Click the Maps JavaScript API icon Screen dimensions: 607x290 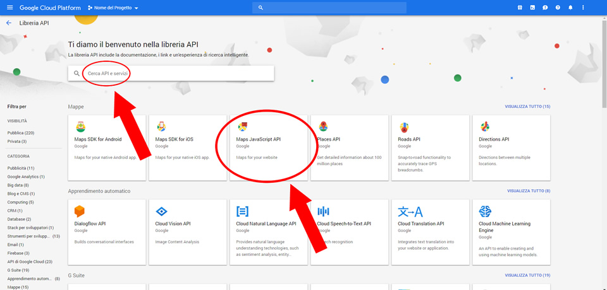point(242,126)
